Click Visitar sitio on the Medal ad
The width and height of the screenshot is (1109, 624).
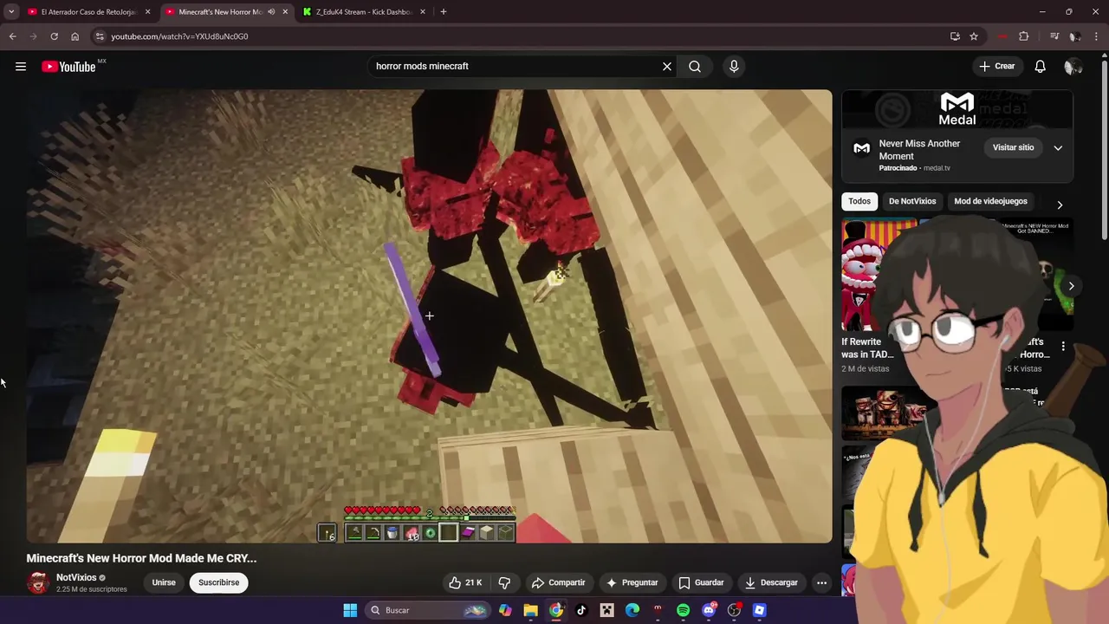coord(1013,147)
